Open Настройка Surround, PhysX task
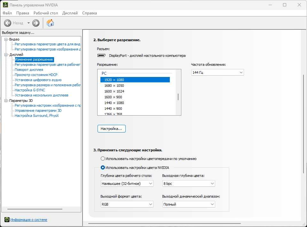Image resolution: width=307 pixels, height=227 pixels. [x=37, y=116]
